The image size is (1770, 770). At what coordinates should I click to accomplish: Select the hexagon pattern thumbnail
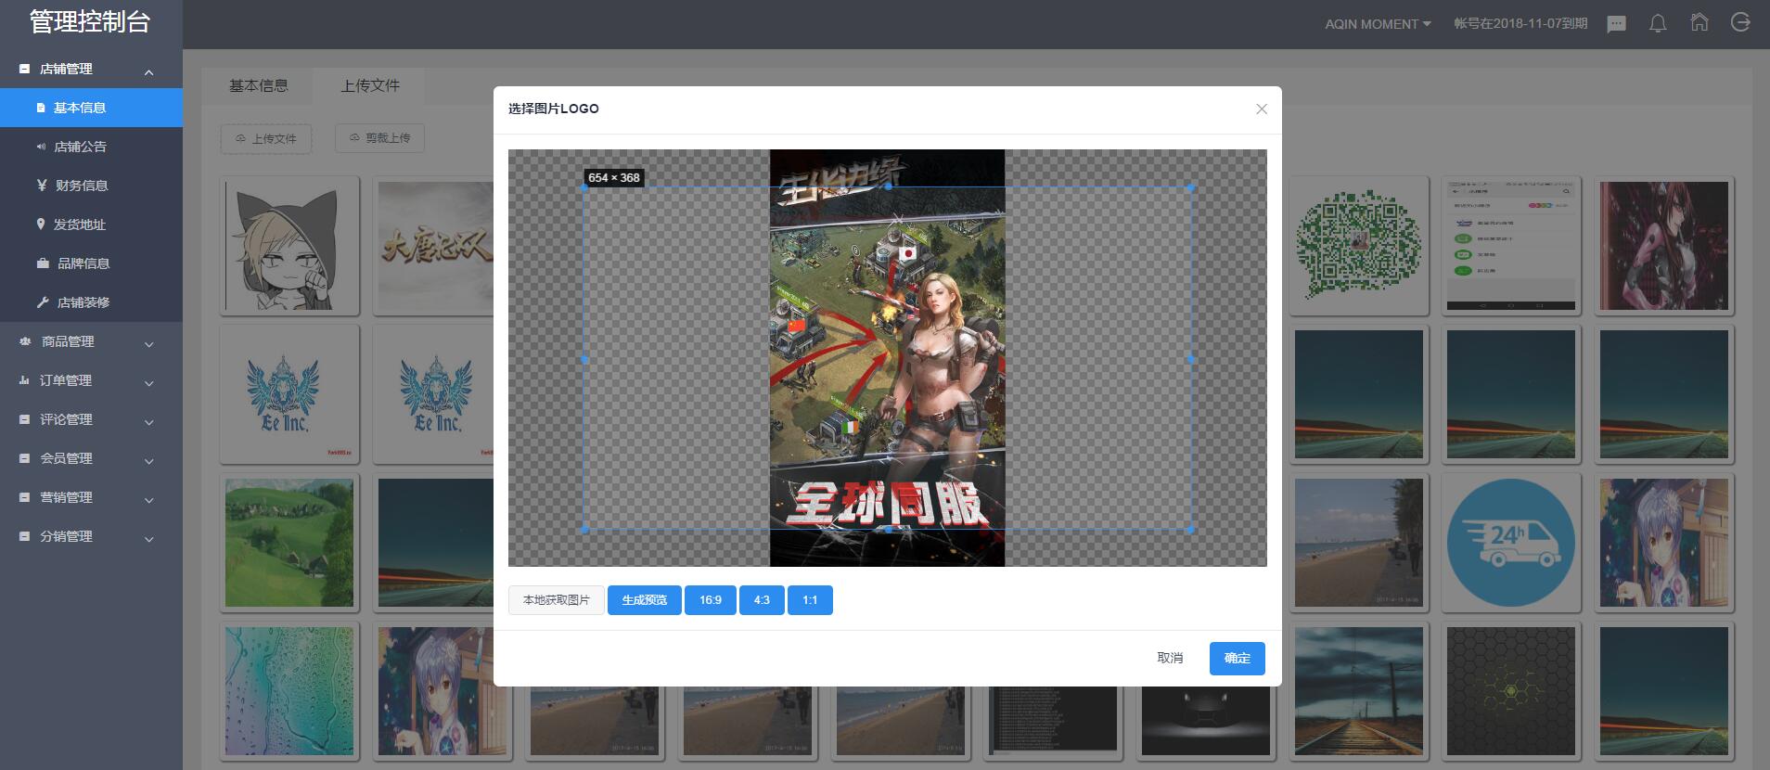1511,691
